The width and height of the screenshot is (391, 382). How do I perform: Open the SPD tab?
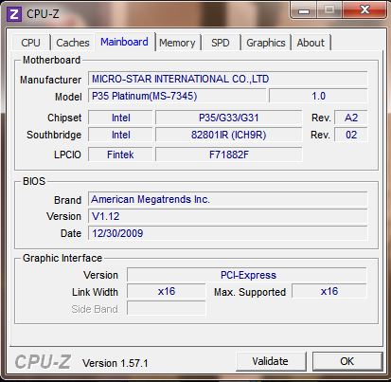tap(221, 43)
